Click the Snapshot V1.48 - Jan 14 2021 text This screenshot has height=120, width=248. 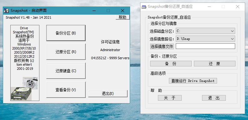(x=28, y=17)
